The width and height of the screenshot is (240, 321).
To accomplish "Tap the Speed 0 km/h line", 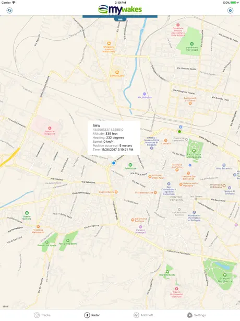I will pyautogui.click(x=103, y=142).
